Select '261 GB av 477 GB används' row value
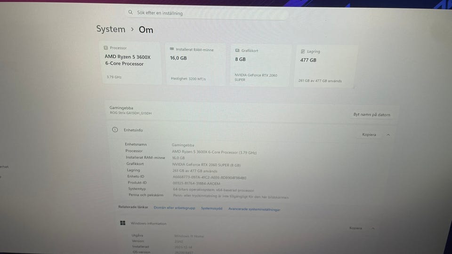Viewport: 452px width, 254px height. tap(195, 171)
